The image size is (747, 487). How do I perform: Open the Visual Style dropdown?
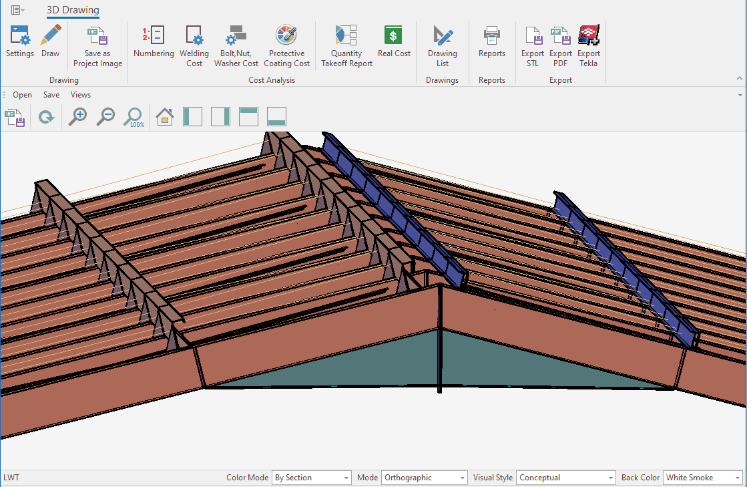point(610,478)
